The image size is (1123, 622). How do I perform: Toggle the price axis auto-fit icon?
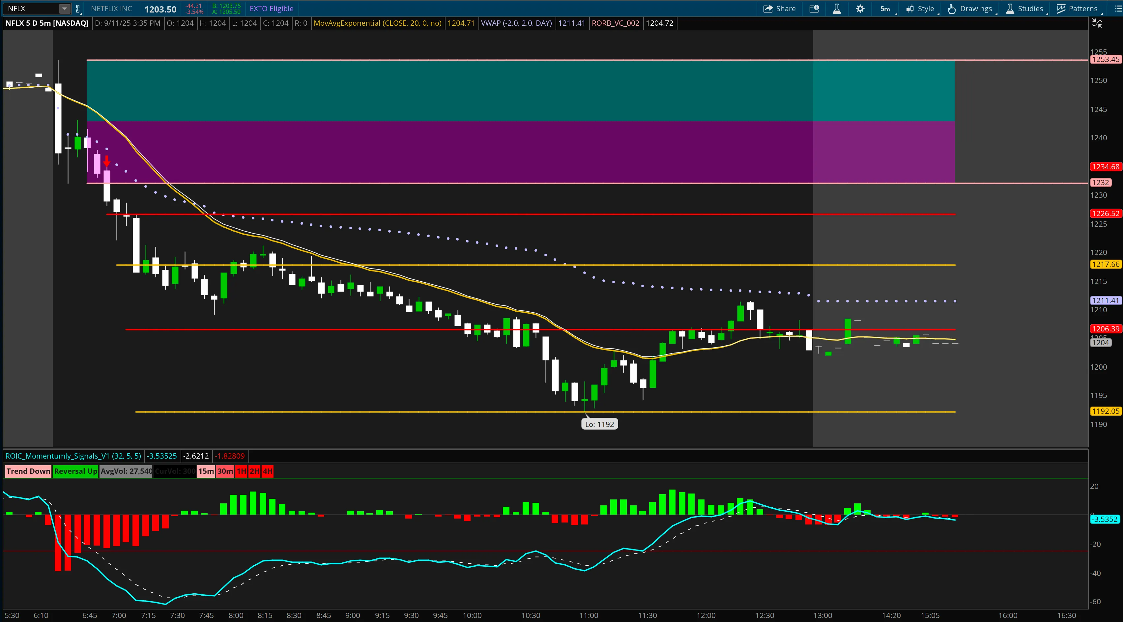click(1097, 23)
